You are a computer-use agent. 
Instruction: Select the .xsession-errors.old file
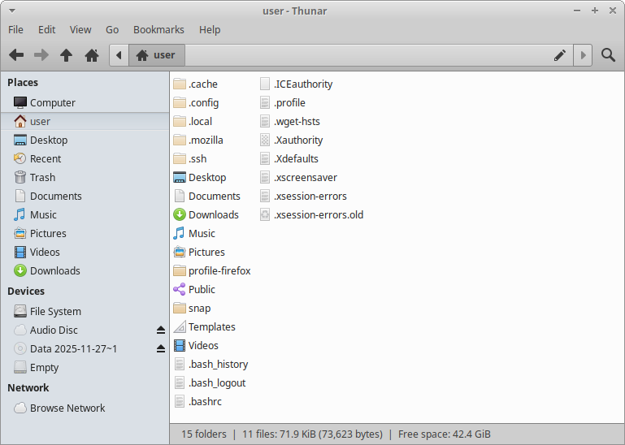click(312, 214)
